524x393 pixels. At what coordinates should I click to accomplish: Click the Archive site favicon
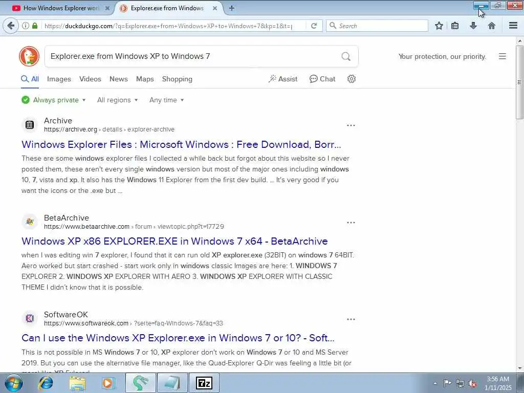pyautogui.click(x=30, y=125)
